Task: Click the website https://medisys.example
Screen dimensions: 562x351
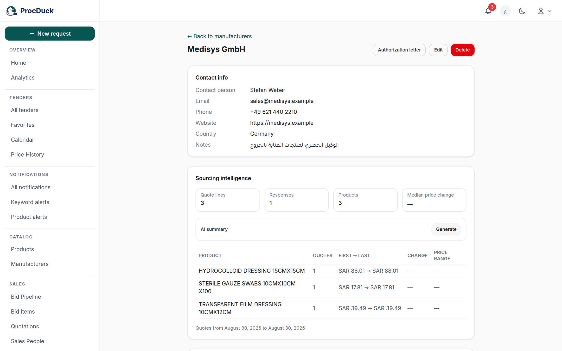Action: (282, 123)
